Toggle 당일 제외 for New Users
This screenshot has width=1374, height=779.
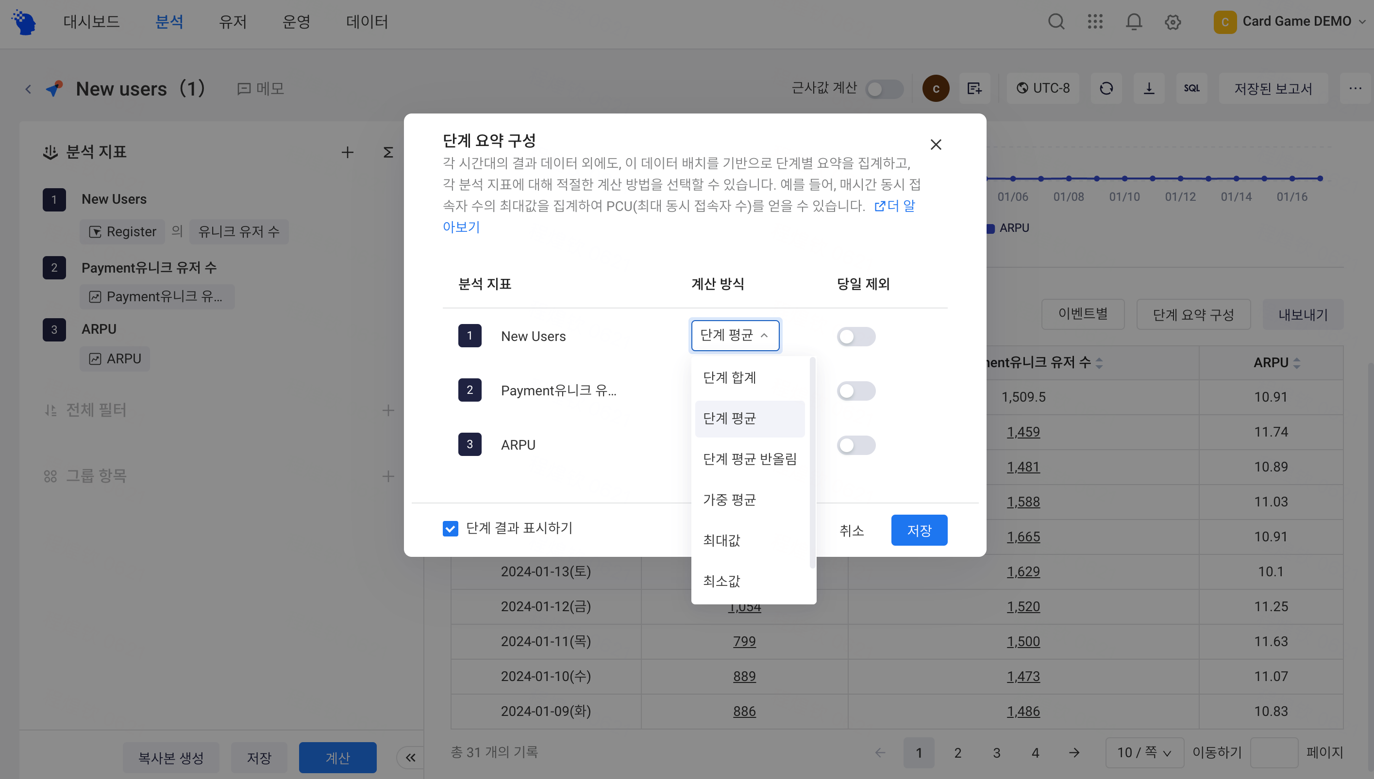(x=855, y=337)
